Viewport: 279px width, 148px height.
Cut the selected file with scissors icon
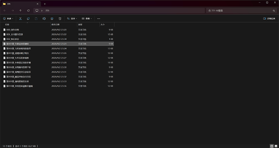click(21, 18)
